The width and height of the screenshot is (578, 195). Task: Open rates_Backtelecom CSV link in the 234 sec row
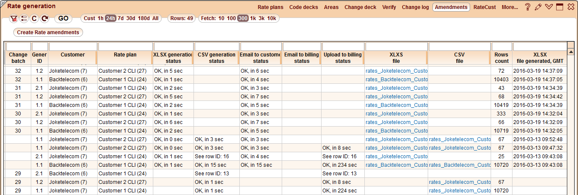[460, 165]
